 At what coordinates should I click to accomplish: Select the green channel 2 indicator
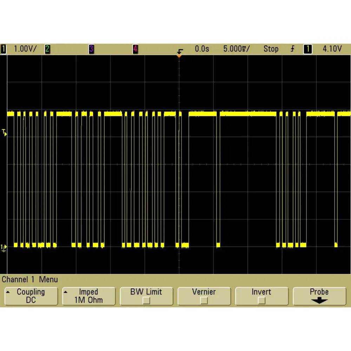[x=47, y=49]
